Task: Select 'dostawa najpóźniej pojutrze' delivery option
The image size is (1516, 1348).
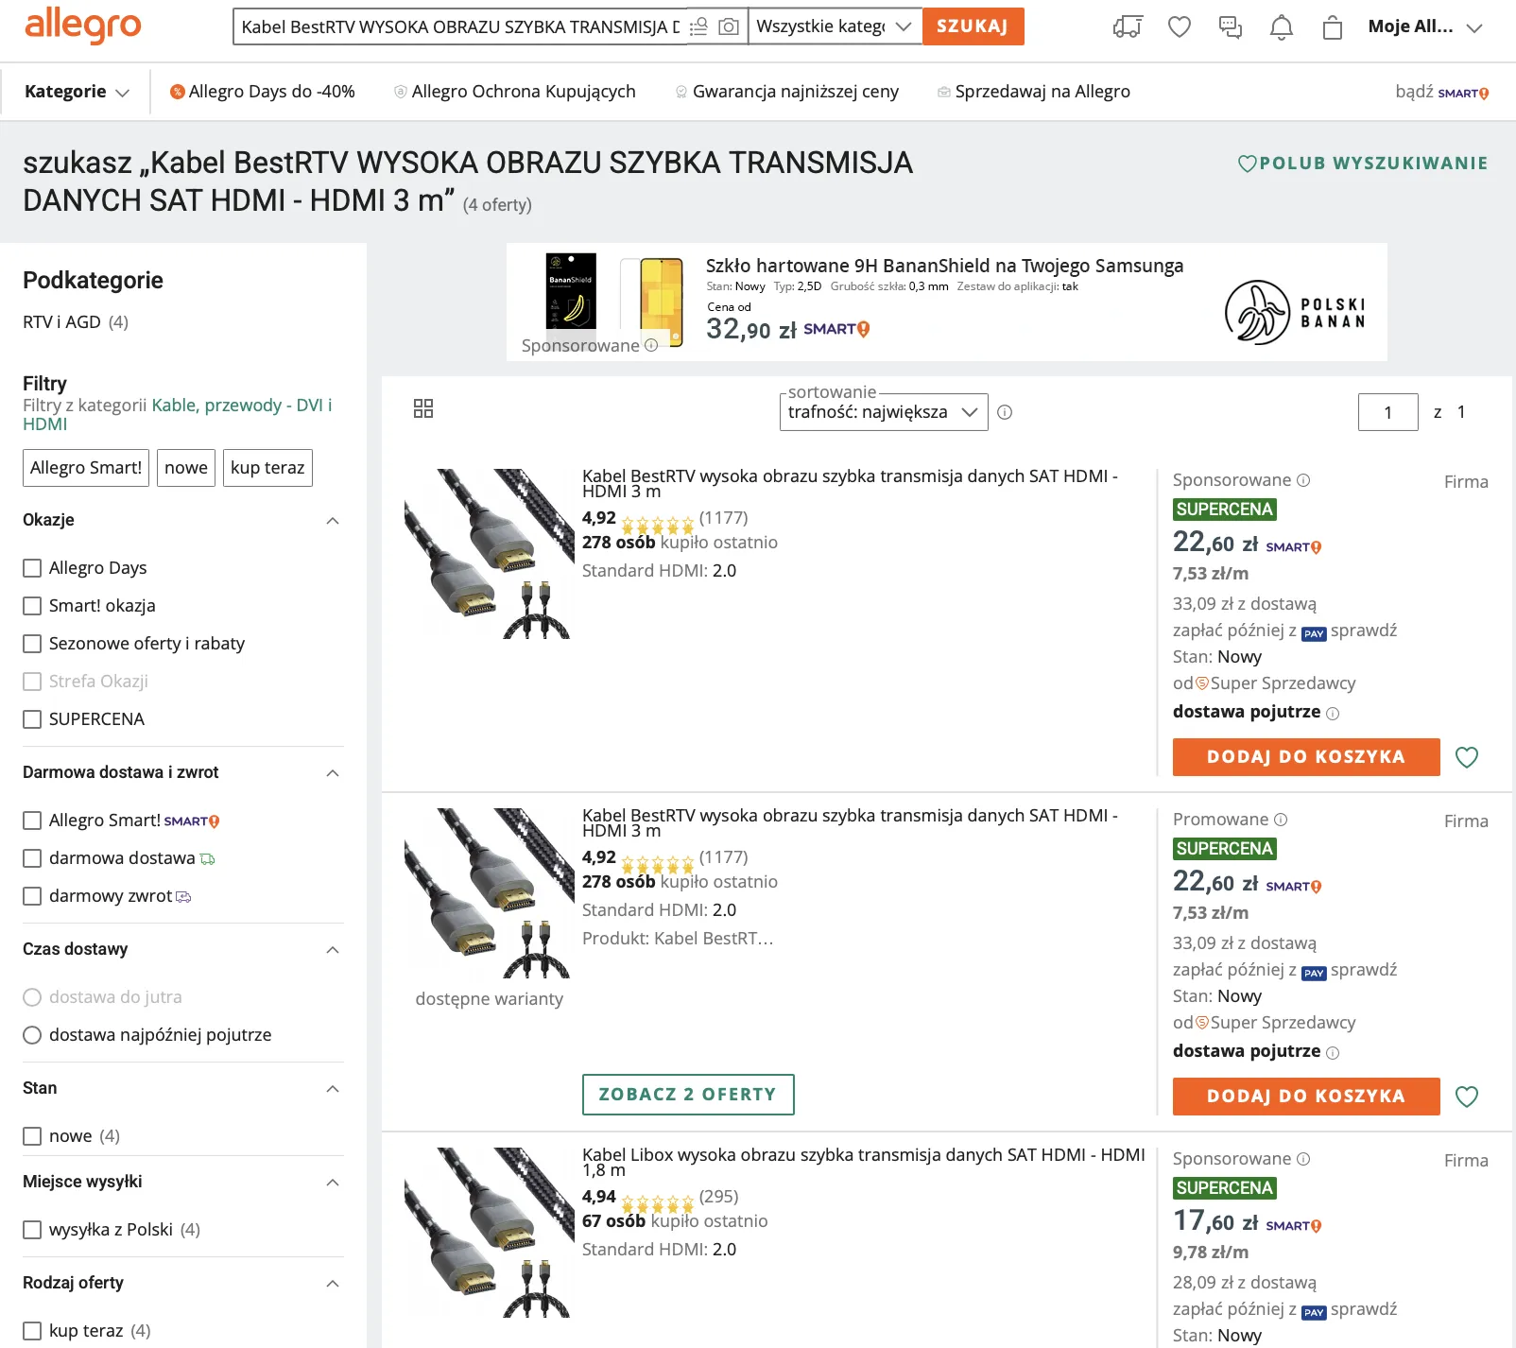Action: (32, 1034)
